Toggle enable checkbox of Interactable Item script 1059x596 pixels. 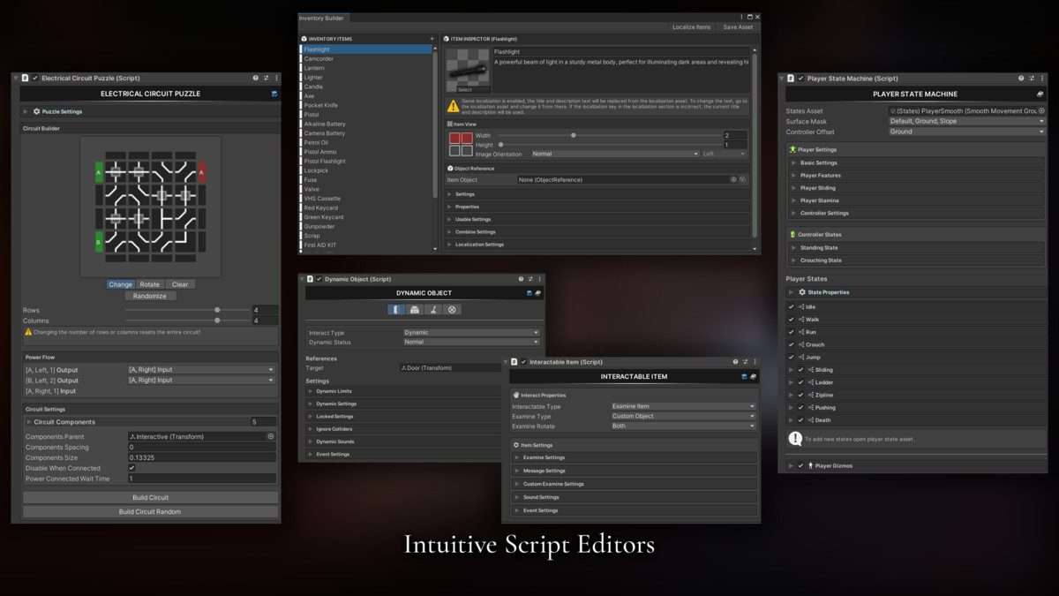point(523,362)
